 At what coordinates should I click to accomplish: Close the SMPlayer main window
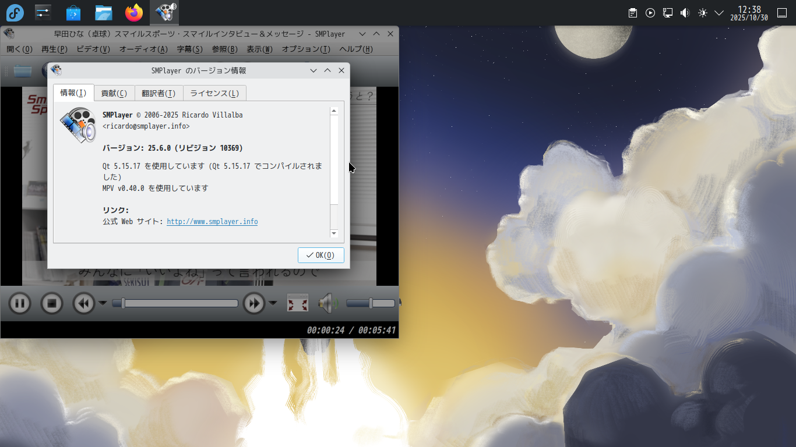(x=390, y=34)
